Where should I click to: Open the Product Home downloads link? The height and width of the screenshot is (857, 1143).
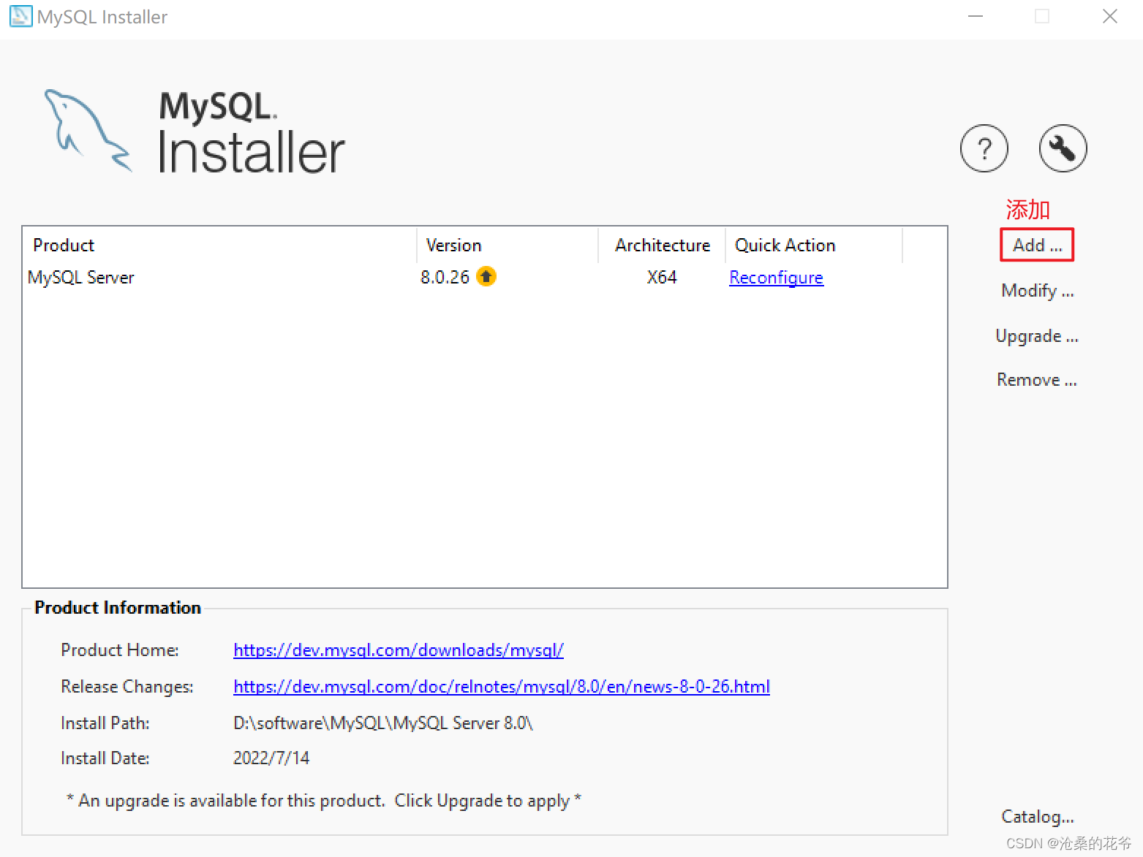click(x=399, y=650)
